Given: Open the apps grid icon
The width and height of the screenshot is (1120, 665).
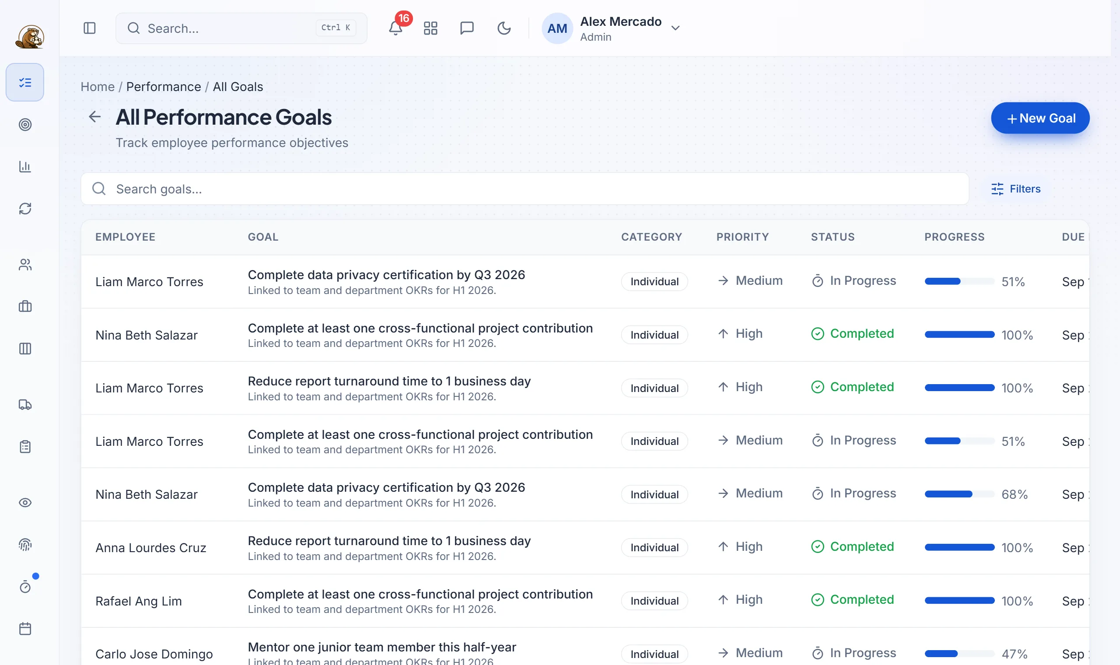Looking at the screenshot, I should (x=430, y=28).
